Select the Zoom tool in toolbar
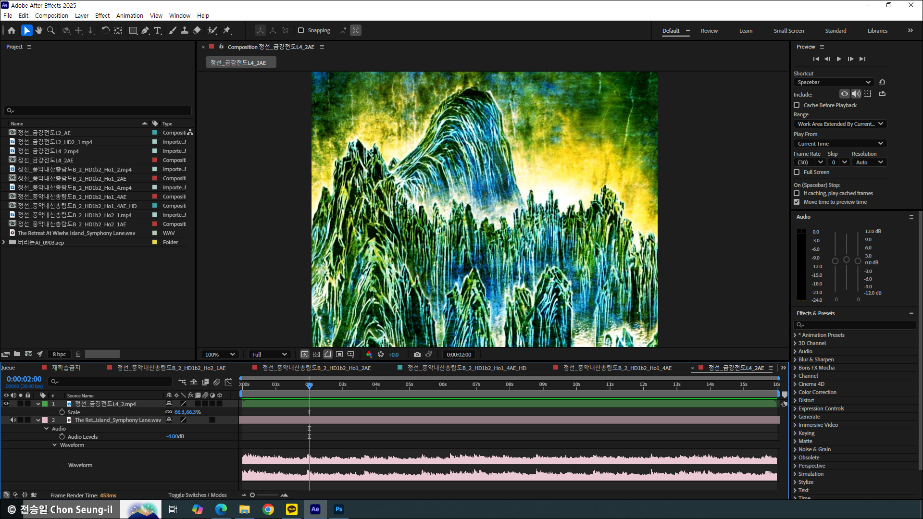Viewport: 923px width, 519px height. [x=51, y=30]
